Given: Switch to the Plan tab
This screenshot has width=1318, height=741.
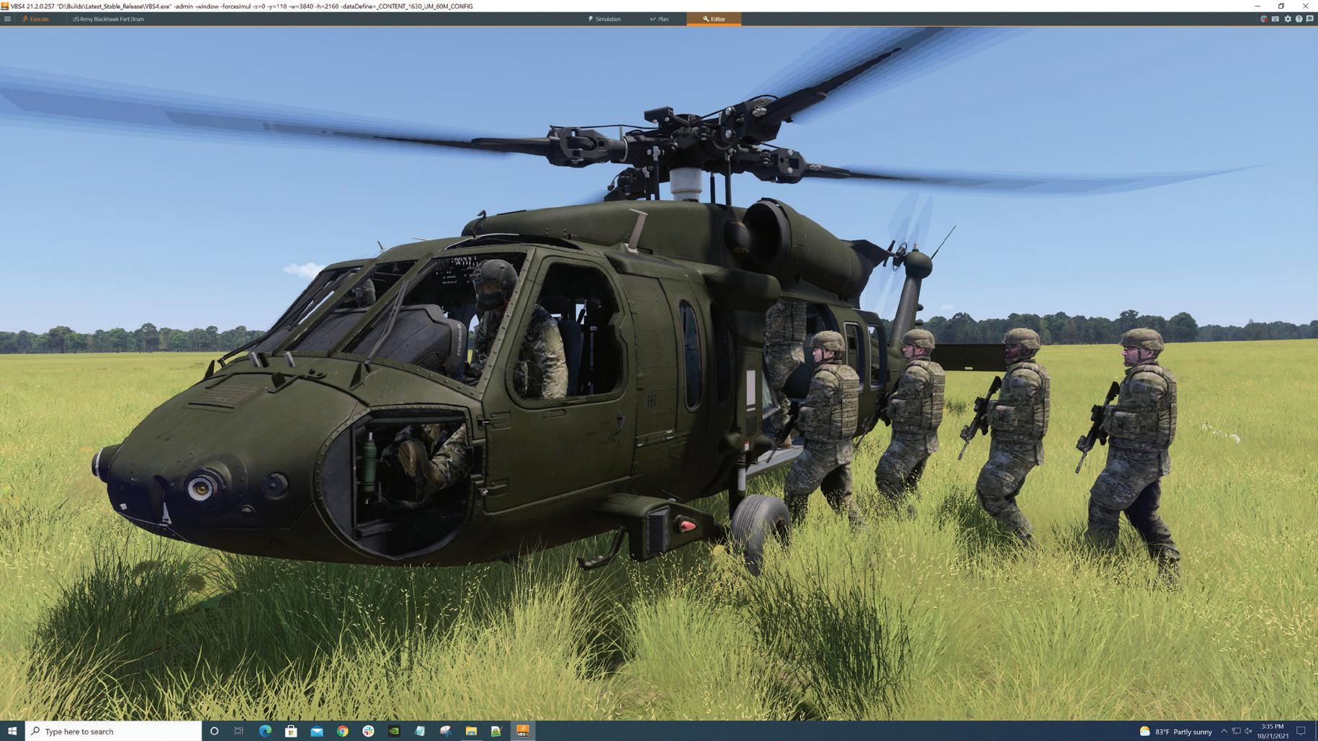Looking at the screenshot, I should click(x=659, y=19).
